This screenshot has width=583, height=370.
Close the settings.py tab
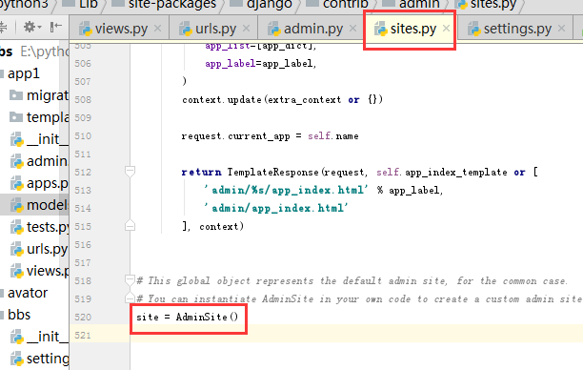[x=561, y=29]
